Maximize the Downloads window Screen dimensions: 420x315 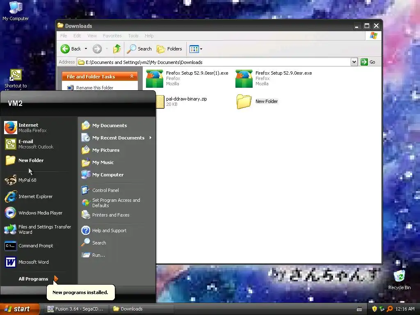pos(367,26)
